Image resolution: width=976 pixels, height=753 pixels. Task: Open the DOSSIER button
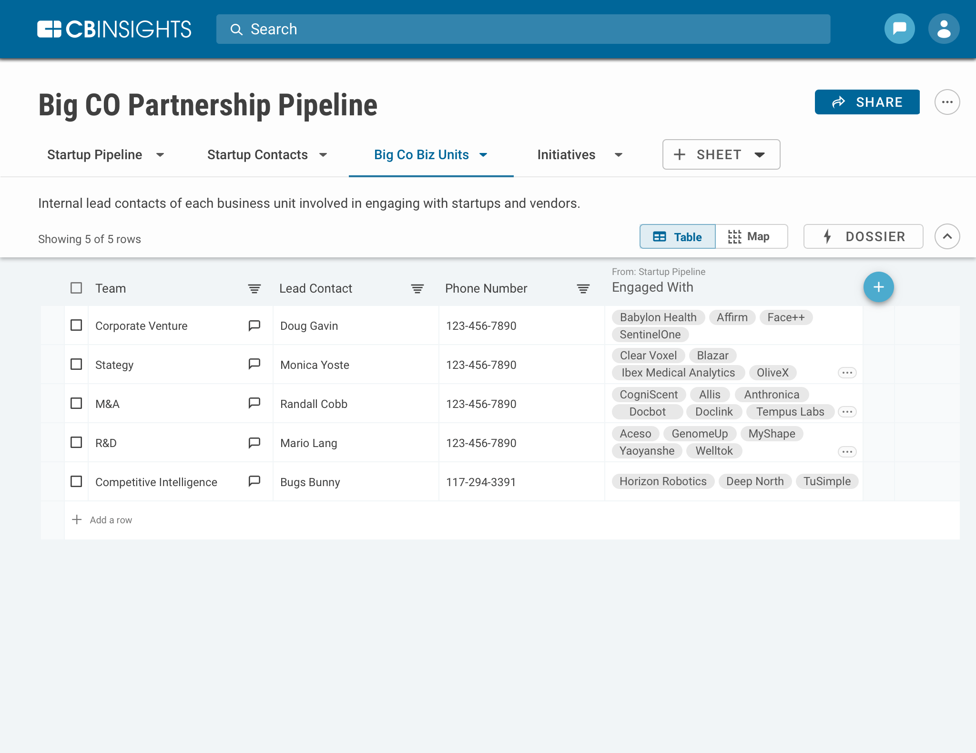point(863,236)
